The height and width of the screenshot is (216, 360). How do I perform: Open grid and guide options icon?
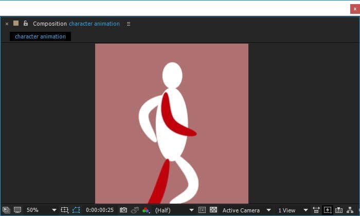(65, 210)
